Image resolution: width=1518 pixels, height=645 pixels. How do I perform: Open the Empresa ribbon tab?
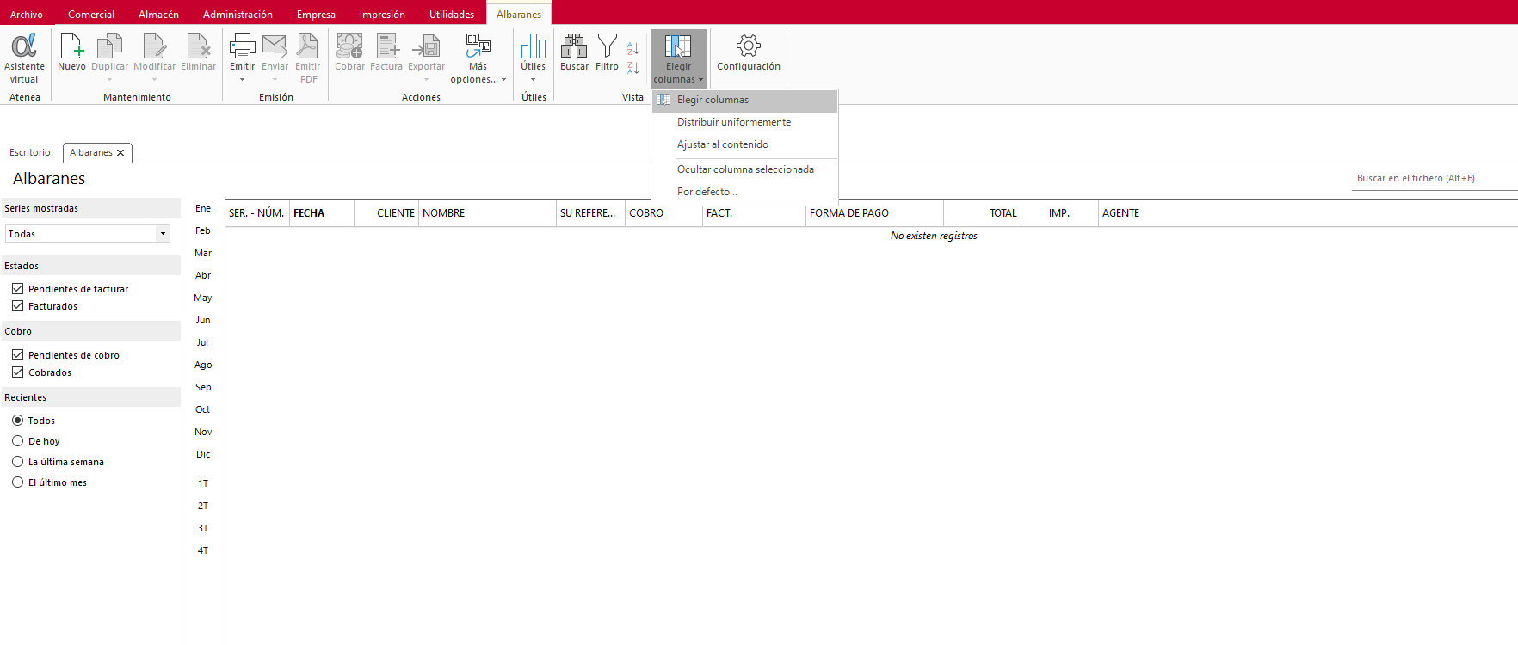click(316, 14)
